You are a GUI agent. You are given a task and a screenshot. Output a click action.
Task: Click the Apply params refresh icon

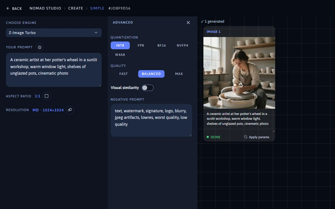[x=246, y=137]
